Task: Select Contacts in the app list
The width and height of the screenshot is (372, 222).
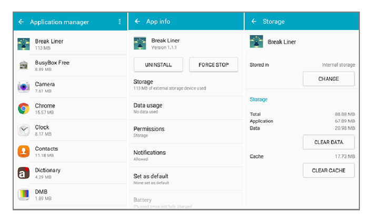Action: (x=71, y=152)
